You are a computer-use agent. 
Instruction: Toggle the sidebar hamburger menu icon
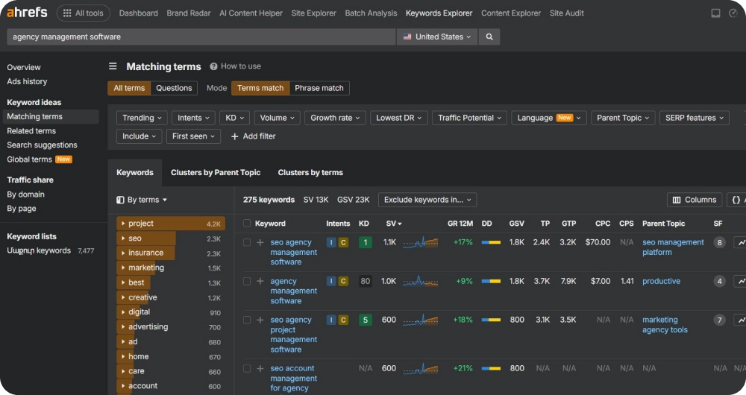(x=113, y=66)
